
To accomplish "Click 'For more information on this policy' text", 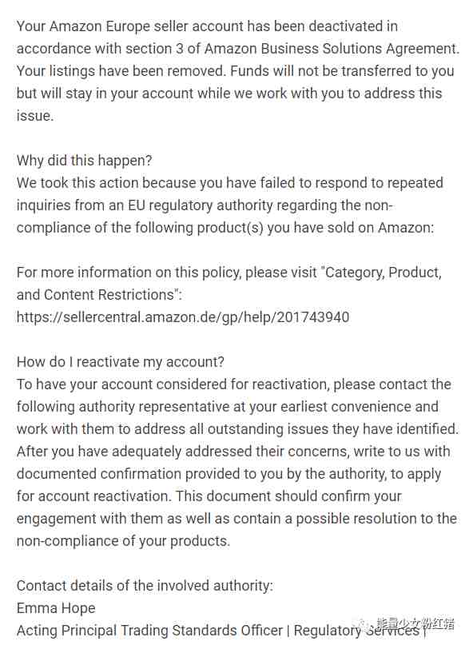I will coord(129,273).
